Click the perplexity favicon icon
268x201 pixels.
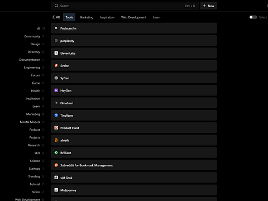(56, 41)
